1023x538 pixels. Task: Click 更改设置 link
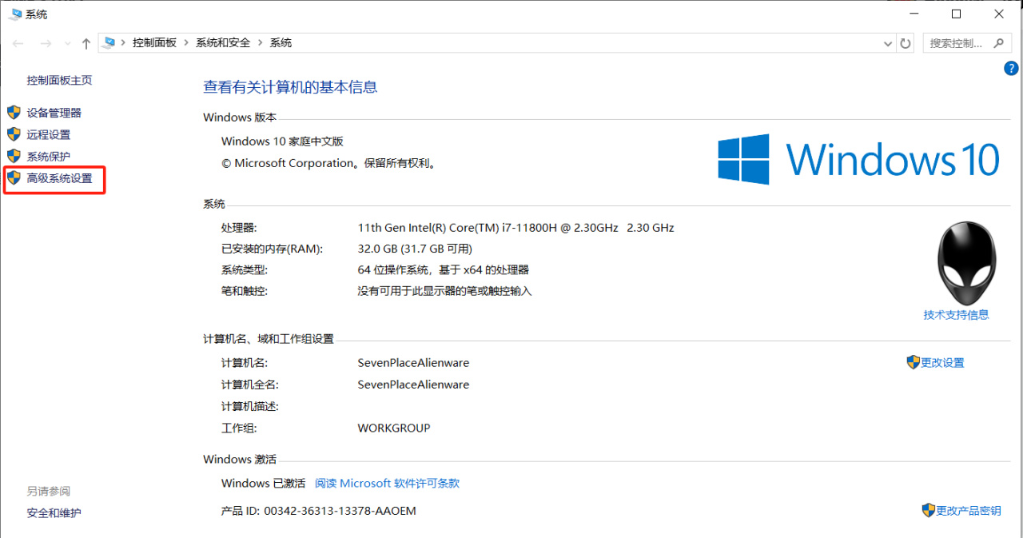pyautogui.click(x=942, y=362)
